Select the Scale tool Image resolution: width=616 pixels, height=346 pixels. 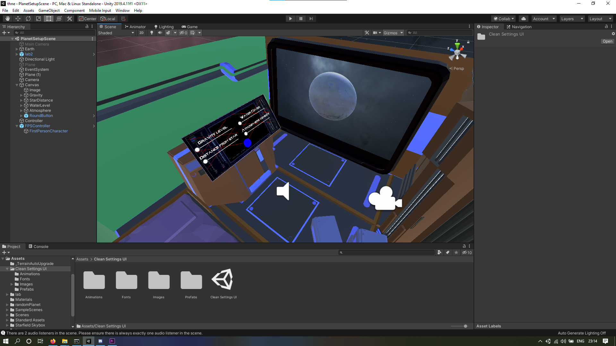(x=38, y=19)
